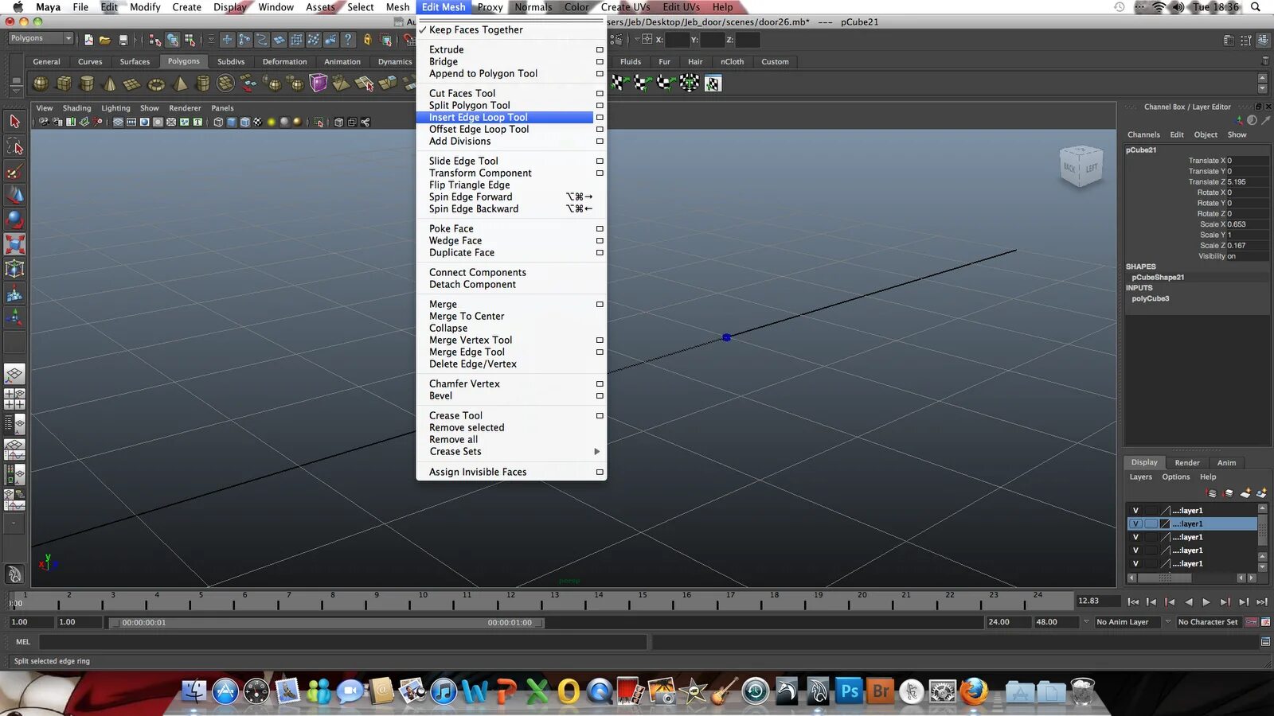Screen dimensions: 1274x716
Task: Click the view cube in viewport
Action: (1081, 166)
